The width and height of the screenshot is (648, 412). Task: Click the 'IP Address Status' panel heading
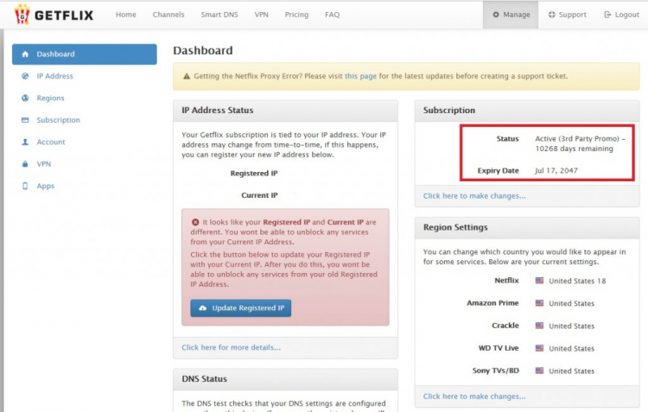pos(218,111)
